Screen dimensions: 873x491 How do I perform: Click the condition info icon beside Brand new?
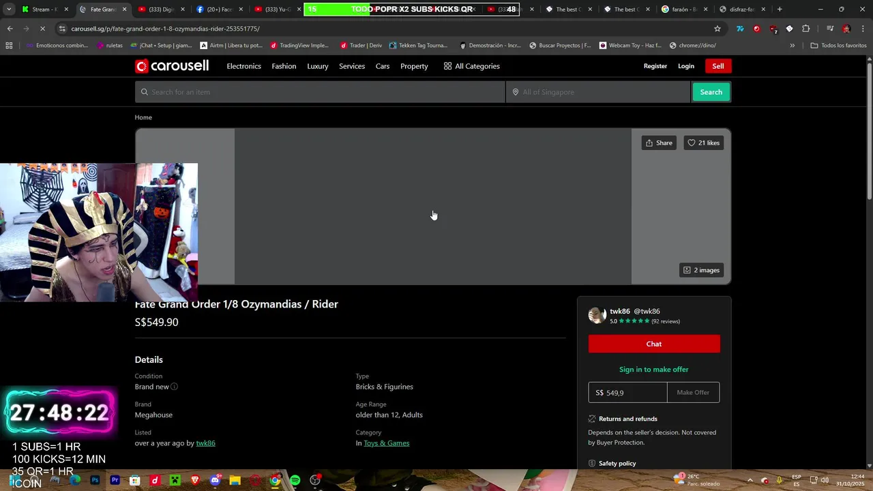(174, 387)
